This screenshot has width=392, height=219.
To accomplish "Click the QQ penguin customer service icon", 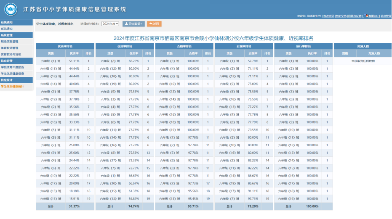I will pos(367,16).
